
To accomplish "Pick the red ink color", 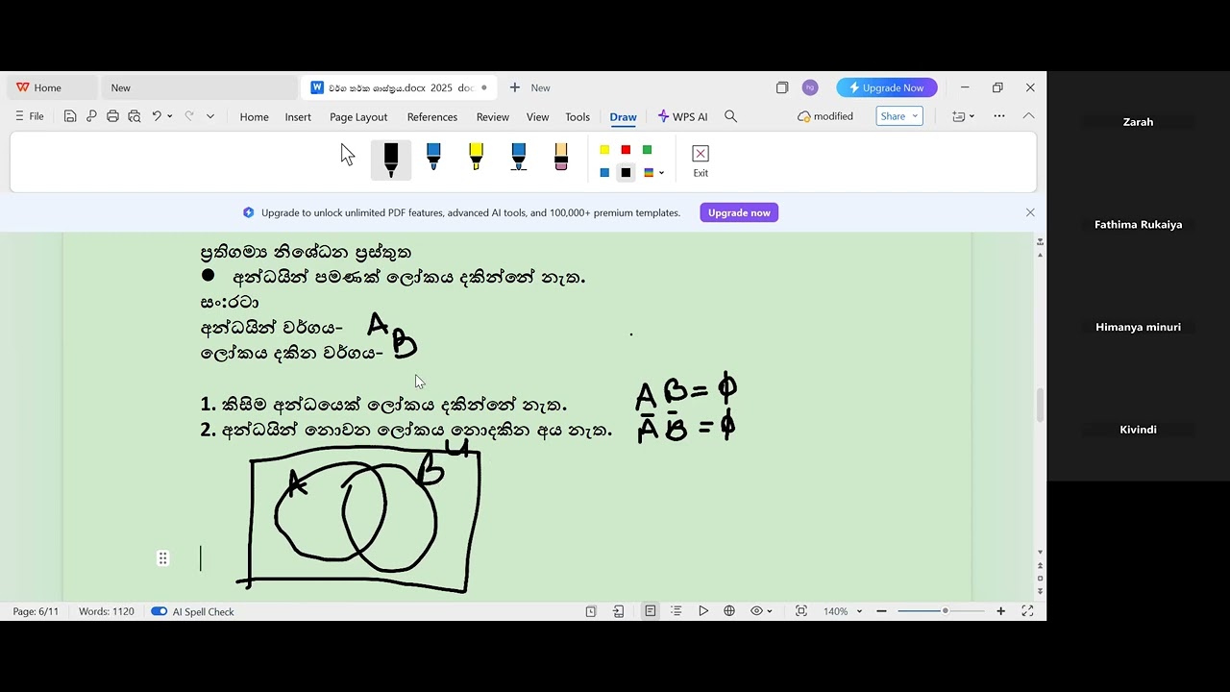I will pos(626,150).
